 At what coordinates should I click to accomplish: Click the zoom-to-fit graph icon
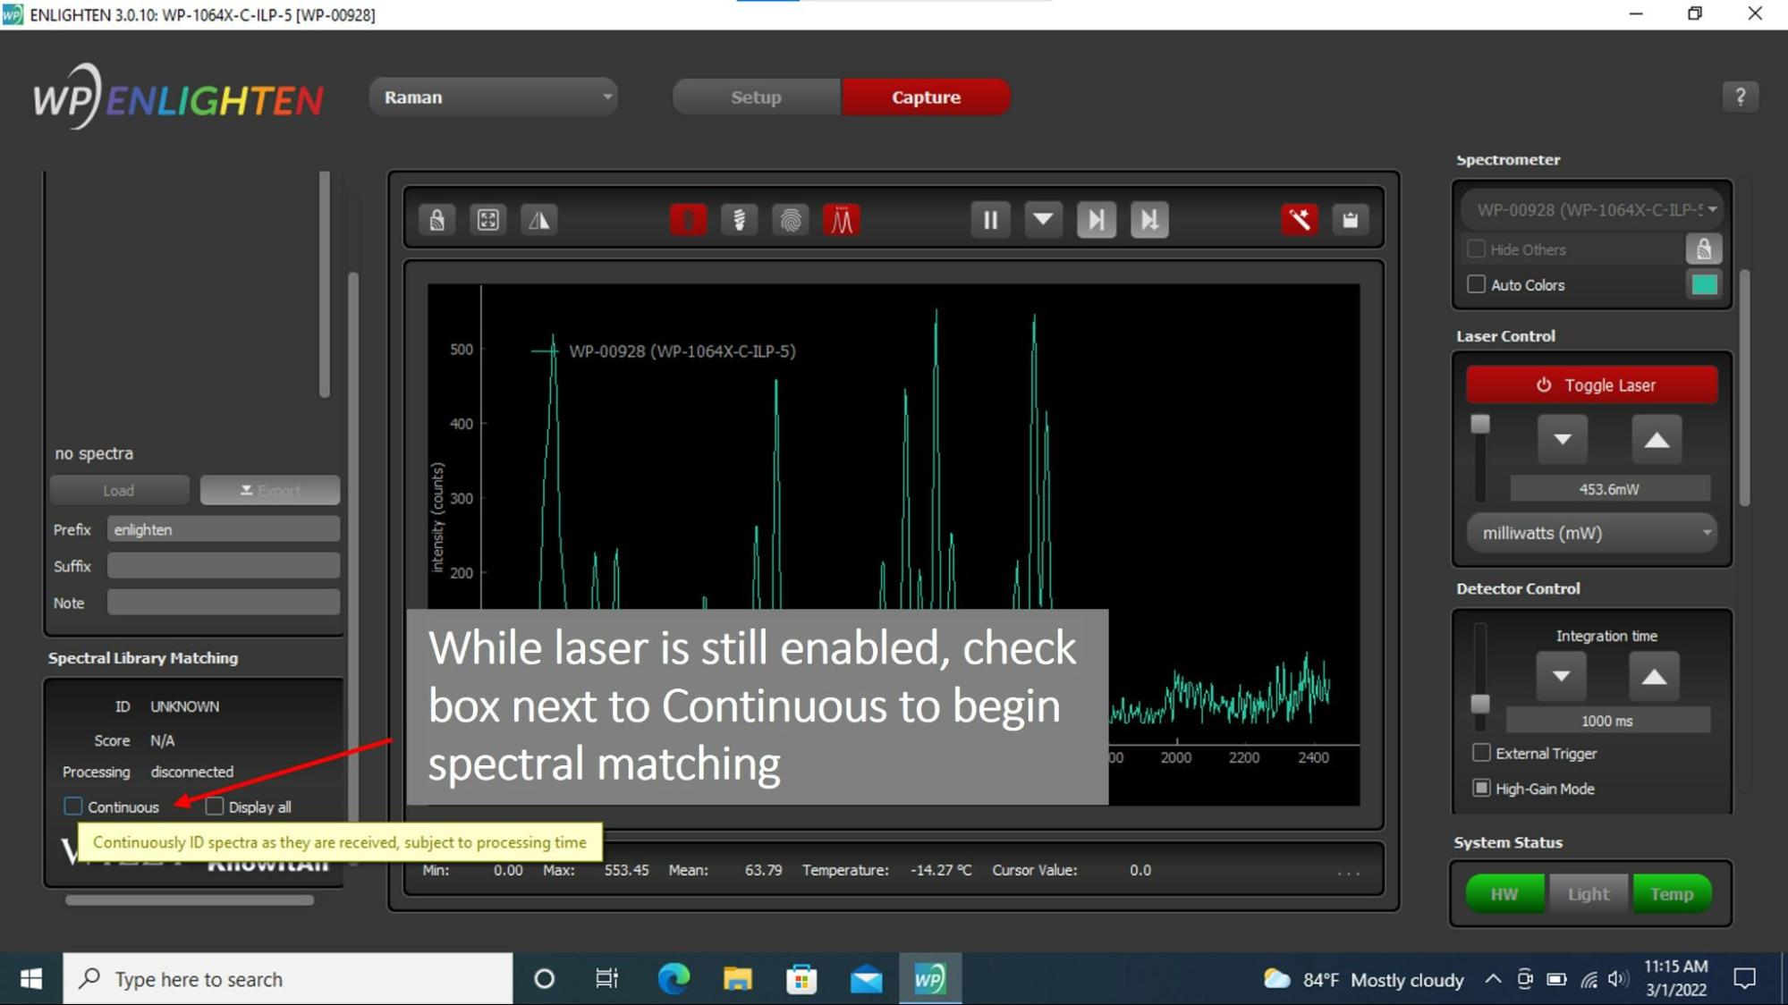click(488, 220)
